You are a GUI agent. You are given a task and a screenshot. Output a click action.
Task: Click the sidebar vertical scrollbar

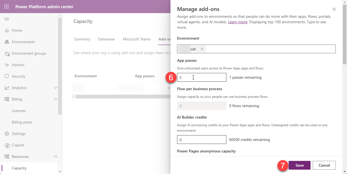pyautogui.click(x=60, y=66)
